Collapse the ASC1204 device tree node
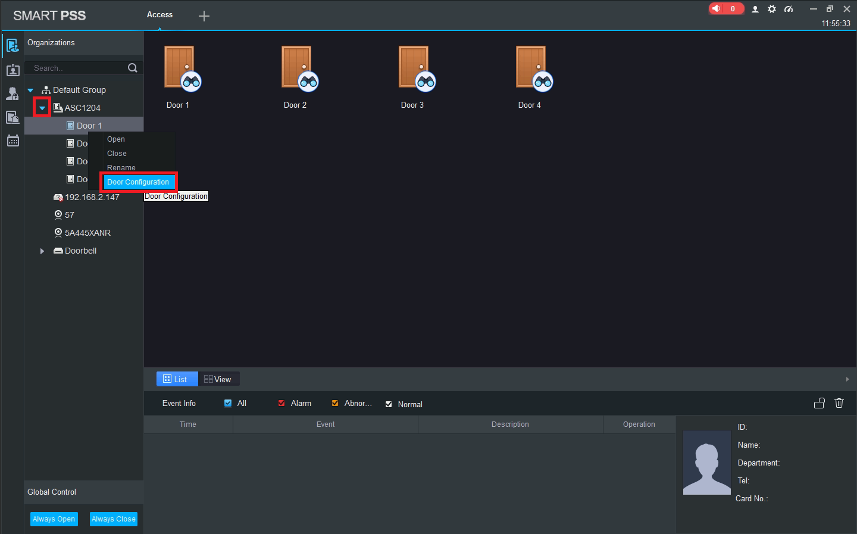This screenshot has height=534, width=857. point(42,108)
